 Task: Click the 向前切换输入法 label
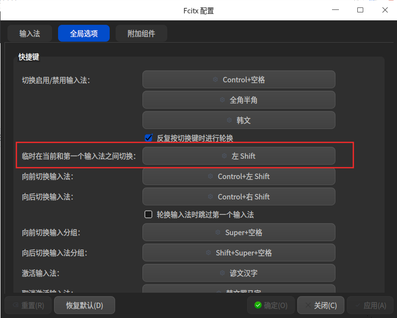pos(47,177)
